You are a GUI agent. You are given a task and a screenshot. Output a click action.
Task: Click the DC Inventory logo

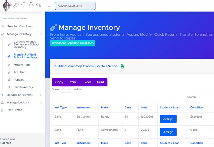coord(22,6)
